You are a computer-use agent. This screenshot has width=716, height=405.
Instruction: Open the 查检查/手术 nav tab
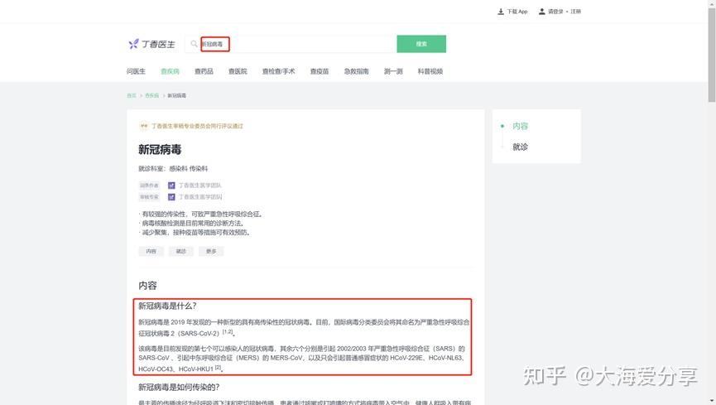click(x=279, y=71)
